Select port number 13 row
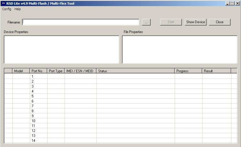The width and height of the screenshot is (241, 147). tap(121, 135)
